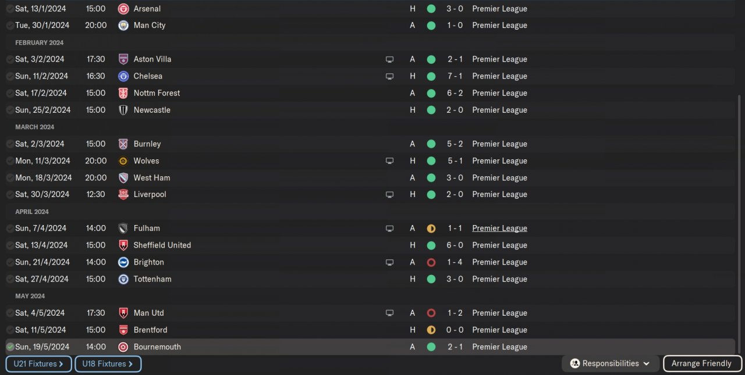This screenshot has height=375, width=745.
Task: Toggle the checkmark for Bournemouth fixture
Action: click(x=10, y=347)
